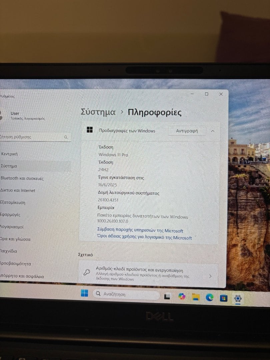This screenshot has height=360, width=270.
Task: Minimize the Settings window
Action: (x=192, y=94)
